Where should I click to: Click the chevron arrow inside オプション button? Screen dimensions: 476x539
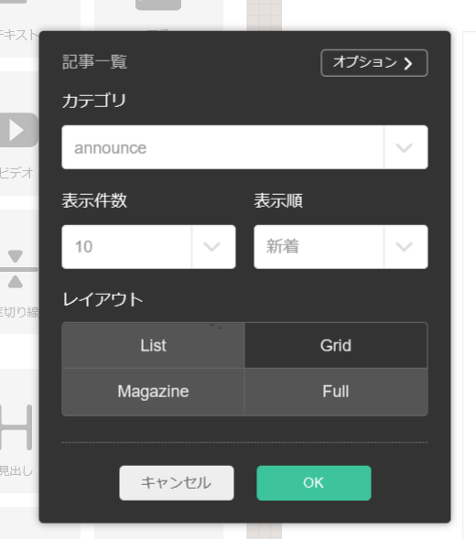pos(408,63)
